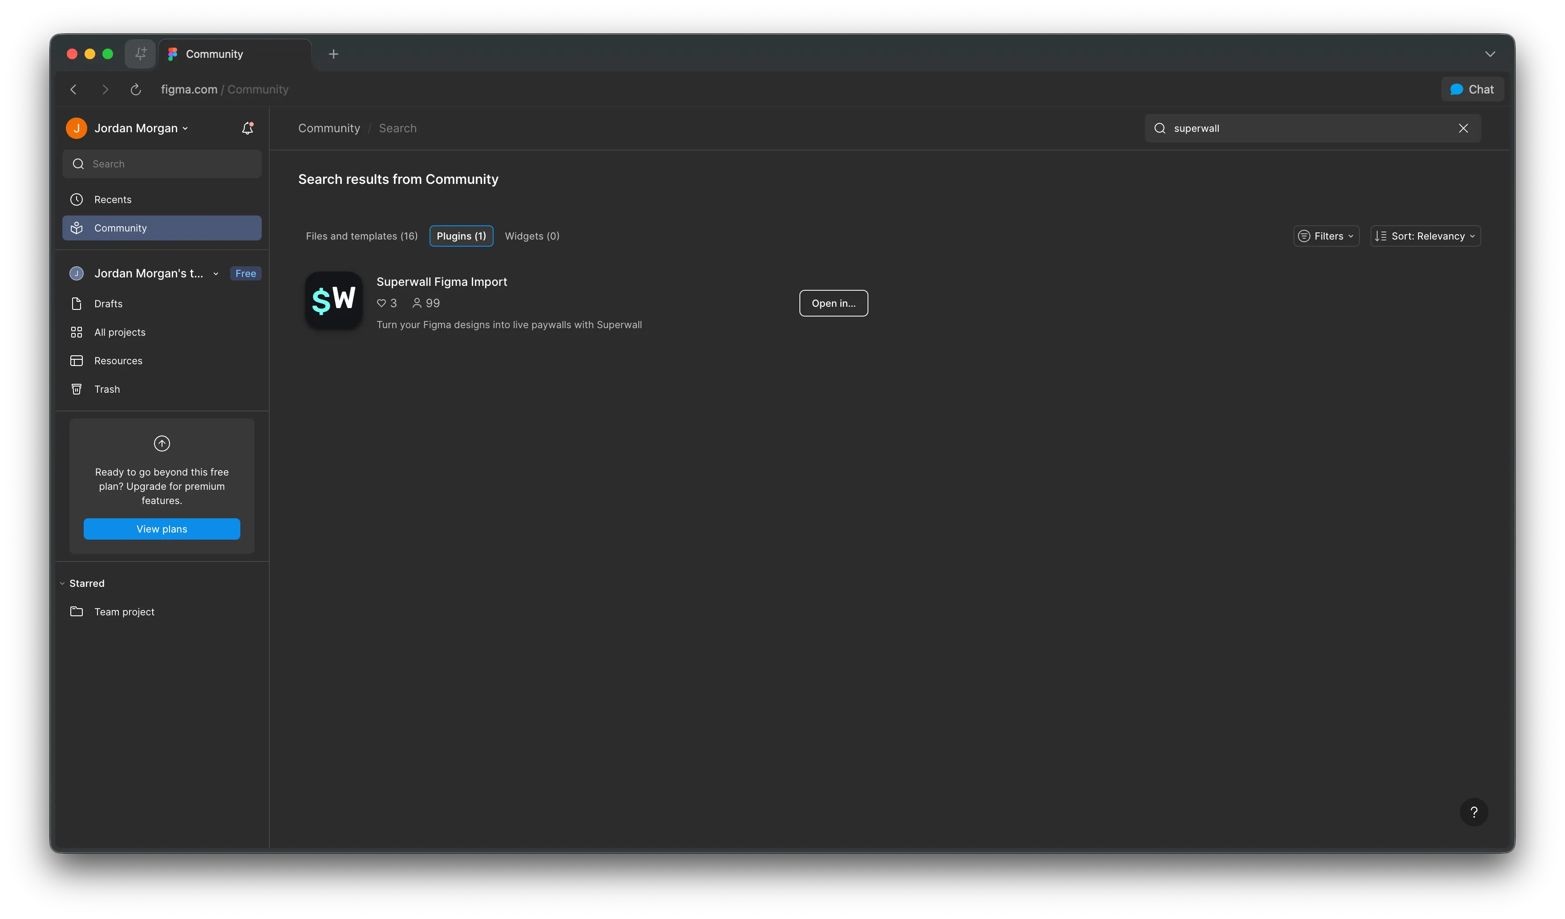The width and height of the screenshot is (1565, 919).
Task: Click the superwall search field
Action: point(1312,128)
